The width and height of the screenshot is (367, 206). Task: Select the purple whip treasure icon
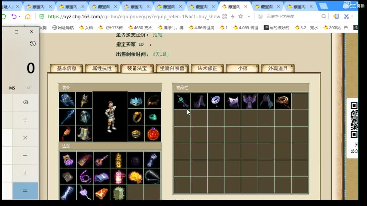pos(85,177)
